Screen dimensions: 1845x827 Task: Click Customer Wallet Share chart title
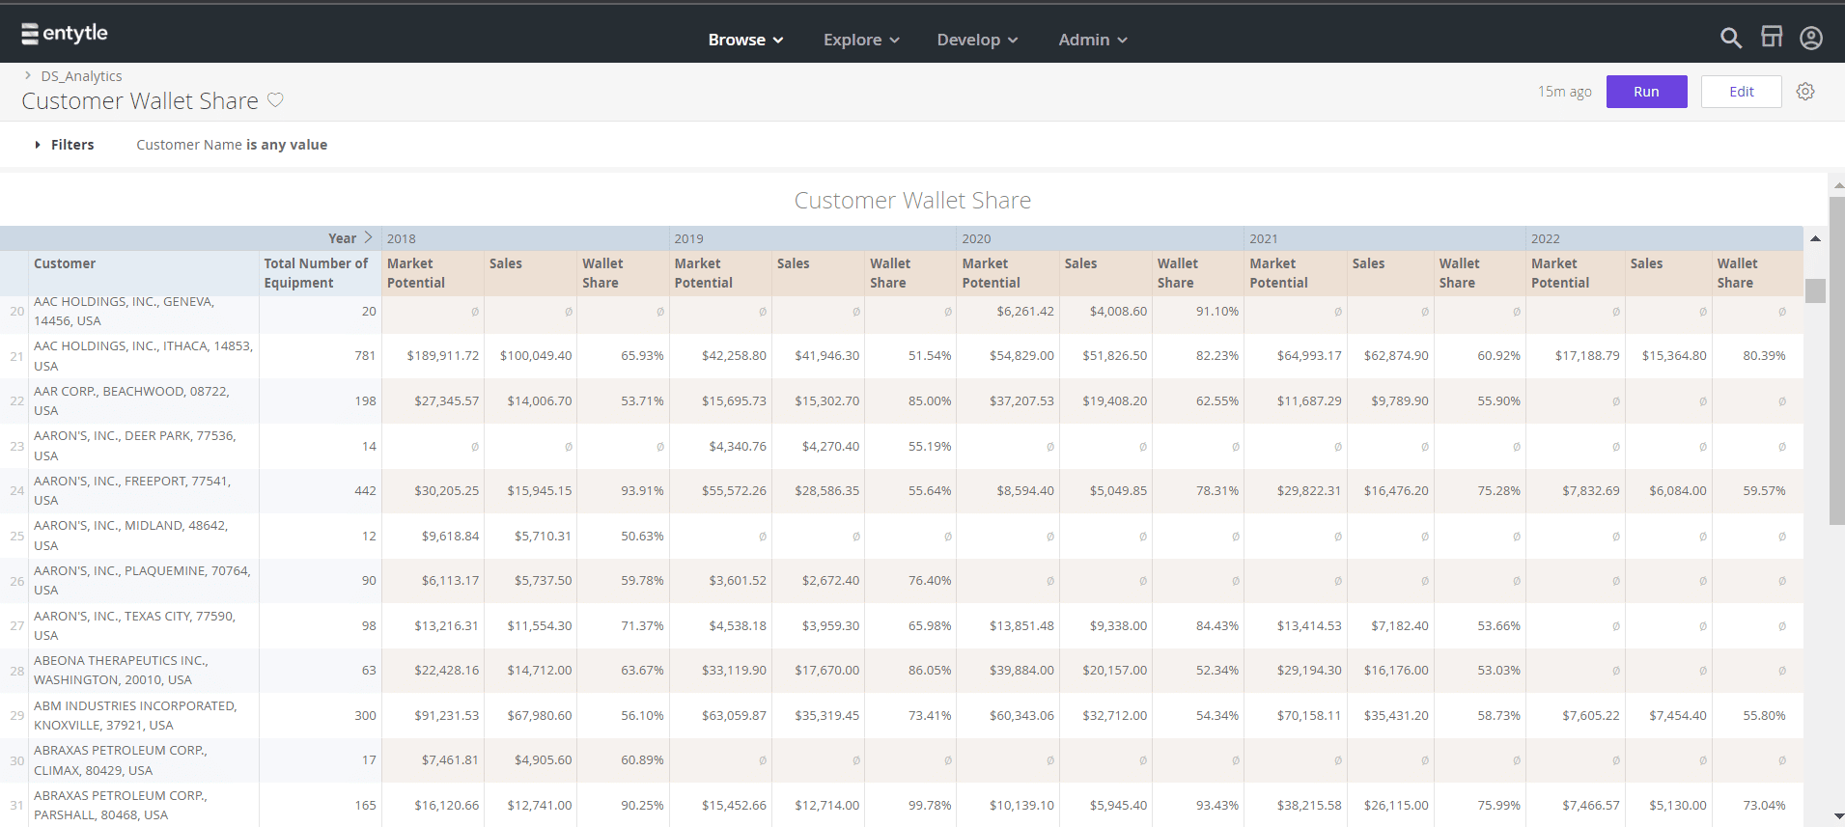pyautogui.click(x=912, y=201)
